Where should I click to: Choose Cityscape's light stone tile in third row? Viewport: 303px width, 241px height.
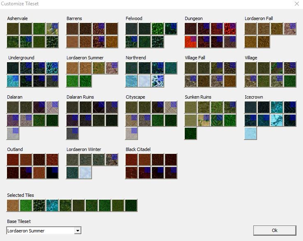point(131,133)
